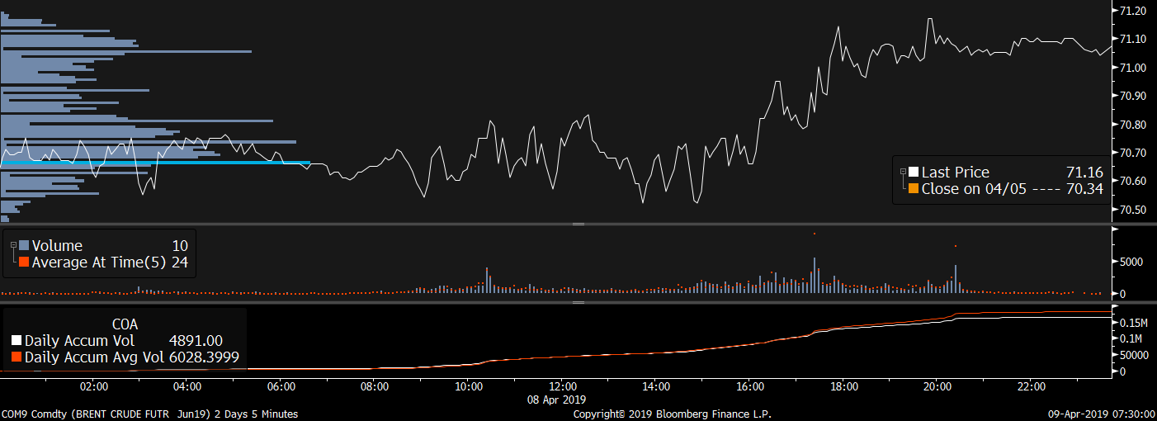Click the 18:00 time axis label
This screenshot has width=1157, height=421.
coord(843,387)
